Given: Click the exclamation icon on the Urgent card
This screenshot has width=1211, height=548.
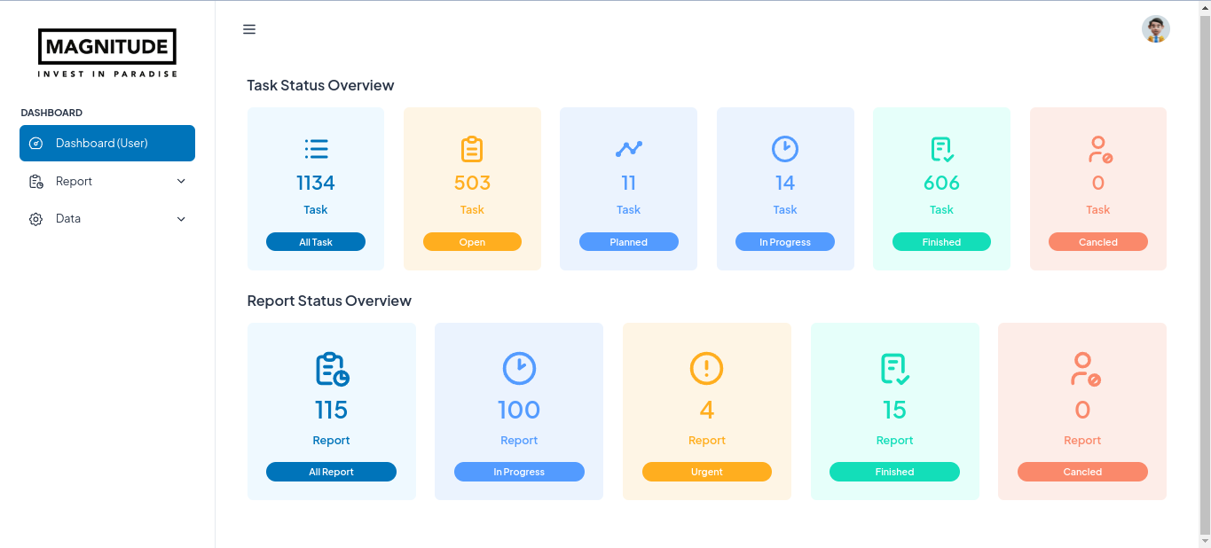Looking at the screenshot, I should [x=707, y=368].
